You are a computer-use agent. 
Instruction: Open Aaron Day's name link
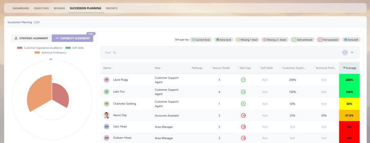pyautogui.click(x=120, y=115)
